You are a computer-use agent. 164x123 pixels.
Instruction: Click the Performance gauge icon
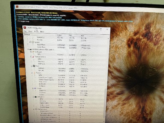click(x=36, y=109)
